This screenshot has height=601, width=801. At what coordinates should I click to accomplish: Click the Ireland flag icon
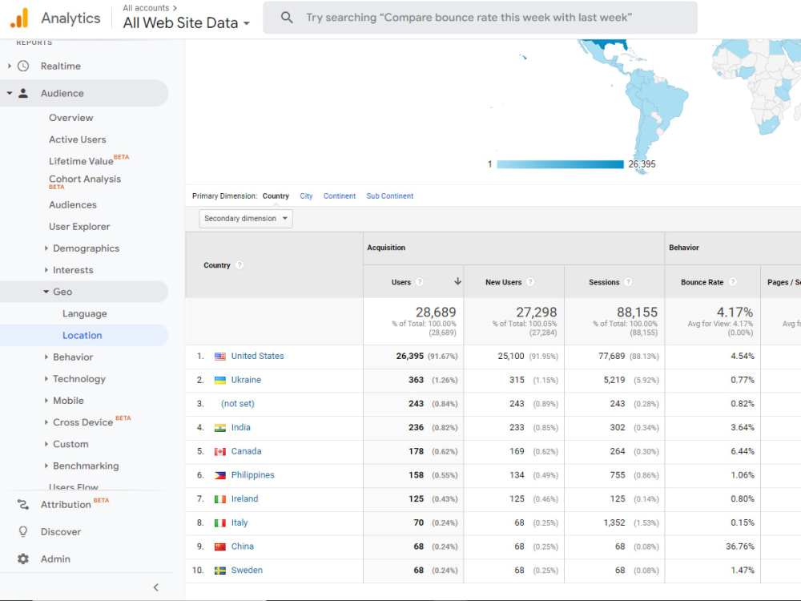(x=220, y=499)
